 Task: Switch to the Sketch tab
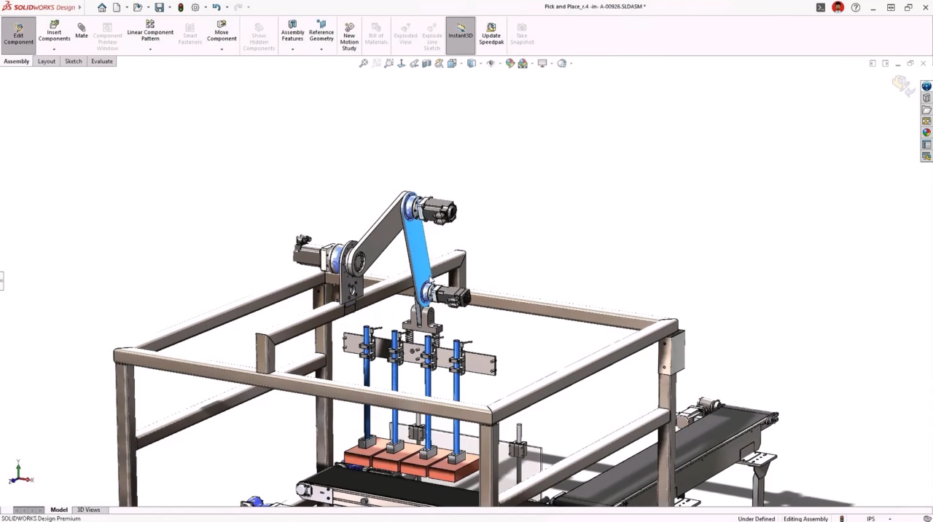click(74, 61)
